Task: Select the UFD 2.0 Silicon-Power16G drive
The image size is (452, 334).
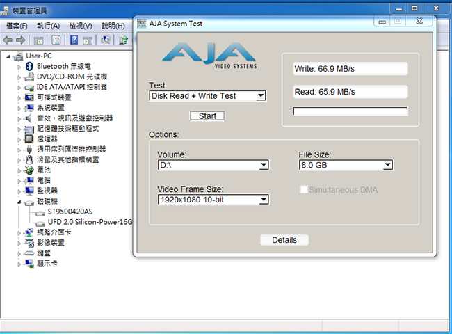Action: (x=90, y=222)
